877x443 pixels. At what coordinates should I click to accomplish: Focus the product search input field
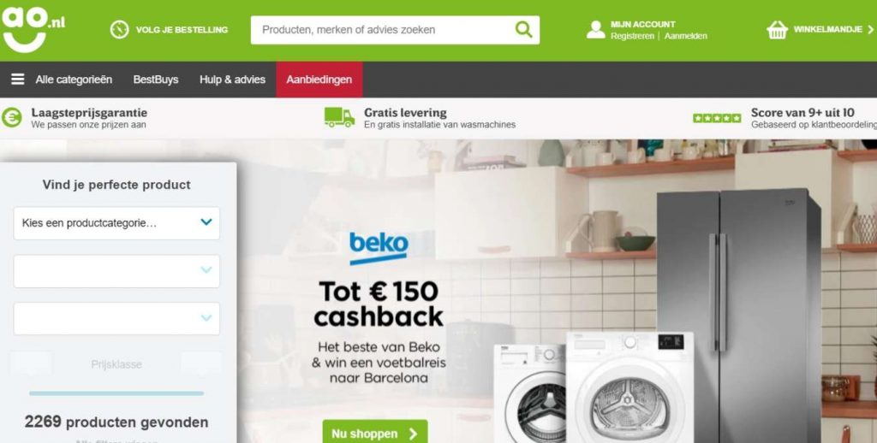383,30
